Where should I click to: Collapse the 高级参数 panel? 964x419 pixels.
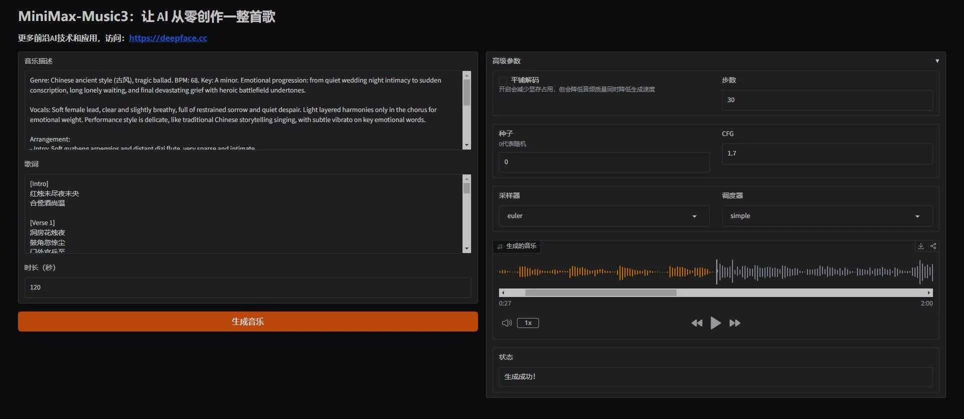coord(937,61)
